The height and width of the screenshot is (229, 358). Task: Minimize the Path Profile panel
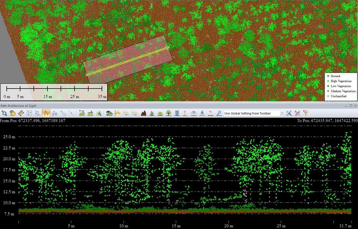coord(347,106)
